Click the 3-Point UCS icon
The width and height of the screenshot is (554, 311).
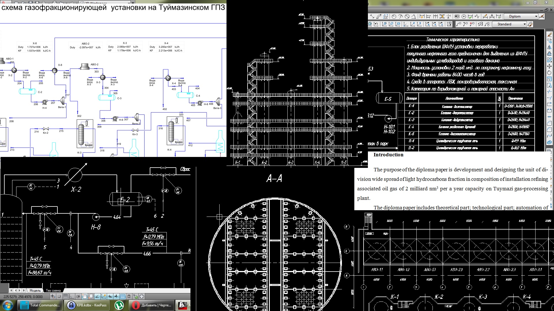pos(419,24)
